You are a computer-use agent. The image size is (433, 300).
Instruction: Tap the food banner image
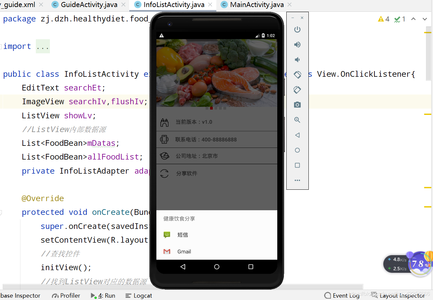click(x=217, y=73)
